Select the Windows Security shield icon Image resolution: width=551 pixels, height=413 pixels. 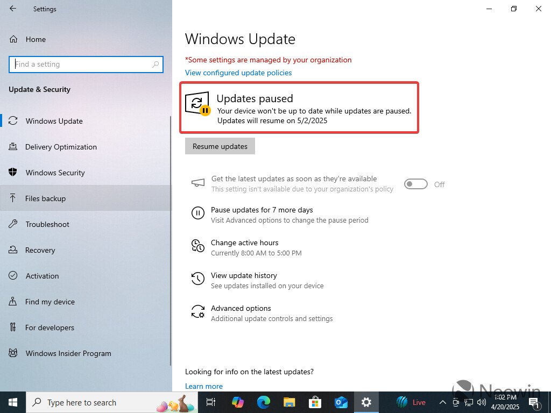(x=12, y=173)
